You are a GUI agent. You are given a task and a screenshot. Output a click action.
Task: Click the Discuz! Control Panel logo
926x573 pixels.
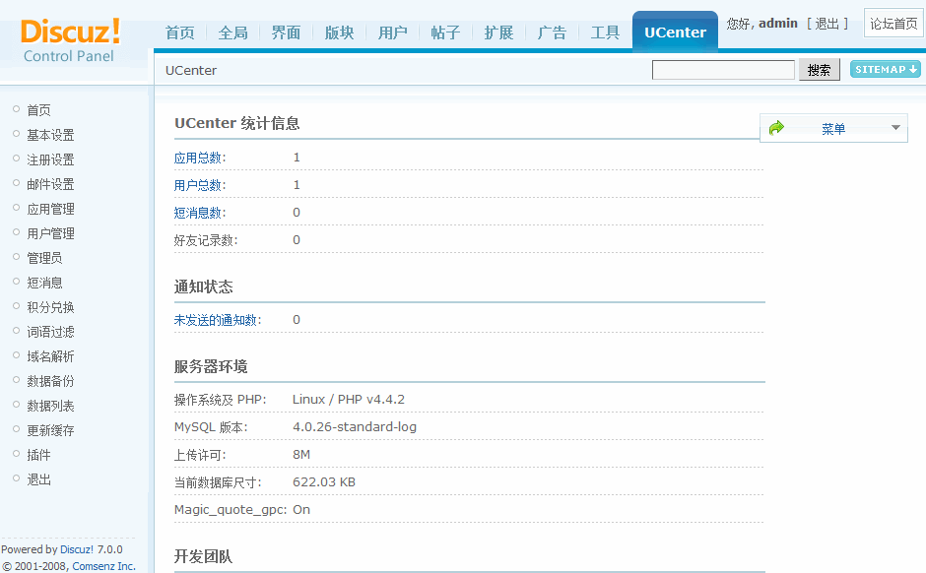coord(70,39)
